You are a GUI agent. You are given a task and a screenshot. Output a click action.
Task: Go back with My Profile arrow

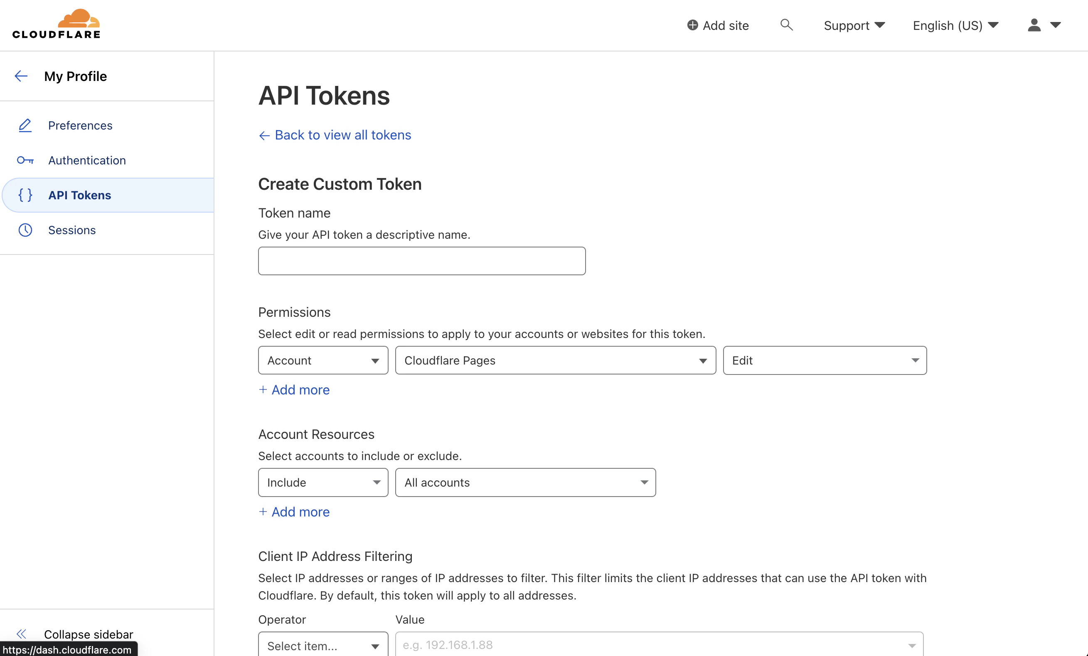pos(21,76)
